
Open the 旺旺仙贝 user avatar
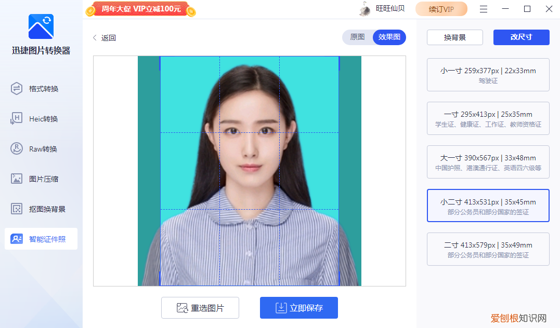coord(365,9)
